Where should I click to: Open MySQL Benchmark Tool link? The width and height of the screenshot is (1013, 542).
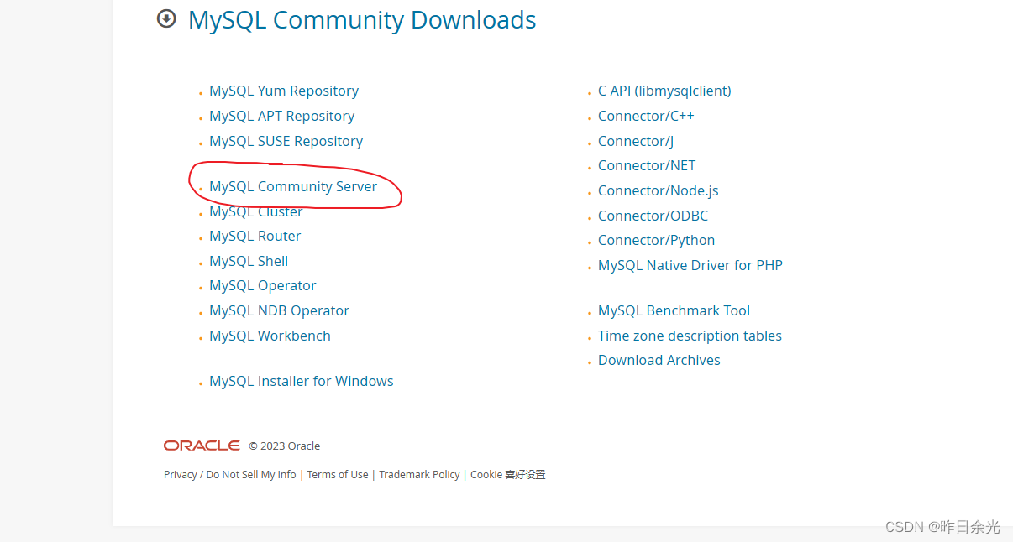click(x=674, y=310)
